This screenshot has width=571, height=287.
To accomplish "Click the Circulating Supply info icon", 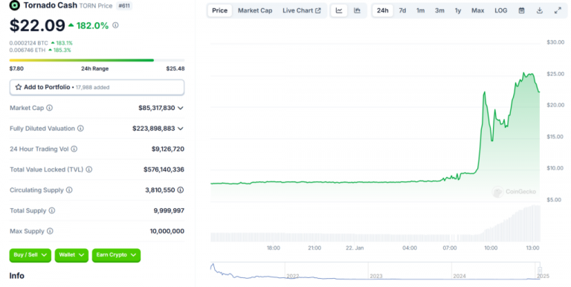I will 69,190.
